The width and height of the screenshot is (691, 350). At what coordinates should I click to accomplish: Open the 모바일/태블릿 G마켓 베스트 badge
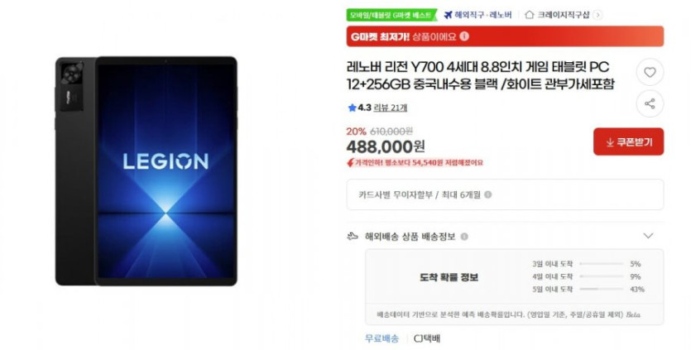click(x=391, y=15)
